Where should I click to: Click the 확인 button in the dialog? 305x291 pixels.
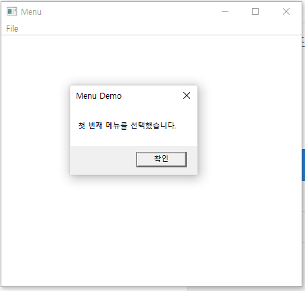click(161, 159)
